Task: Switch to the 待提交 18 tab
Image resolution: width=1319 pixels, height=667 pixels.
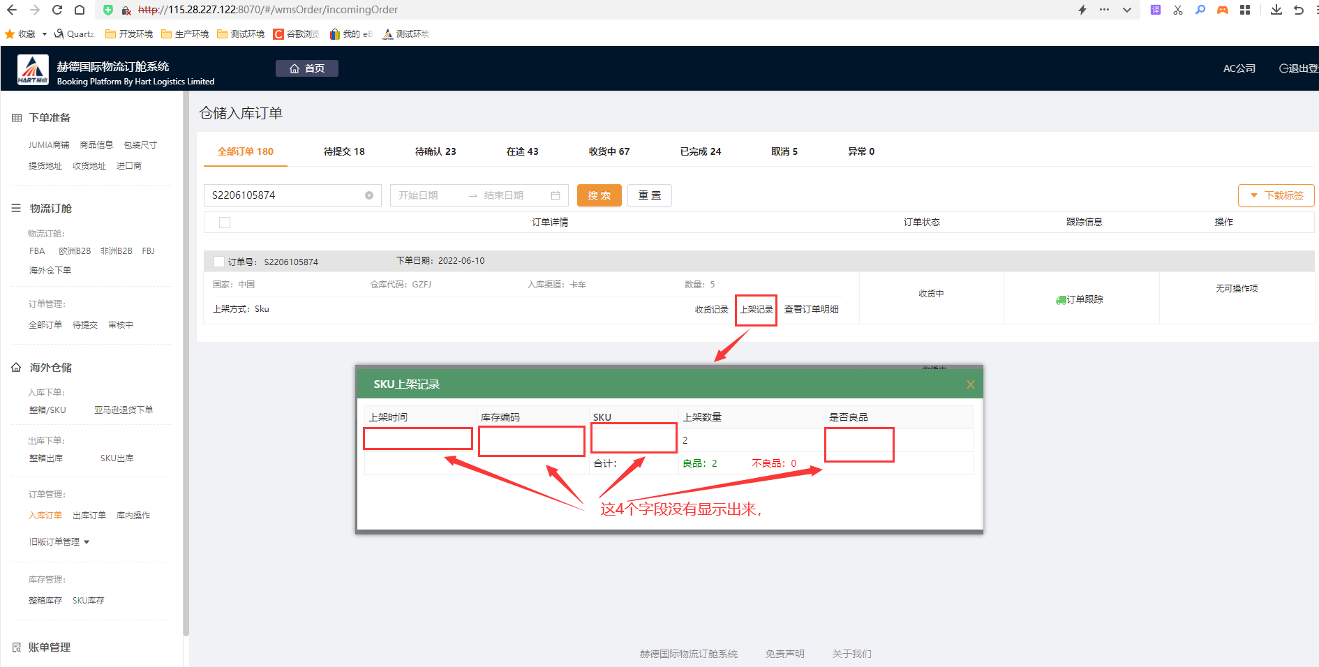Action: pos(344,151)
